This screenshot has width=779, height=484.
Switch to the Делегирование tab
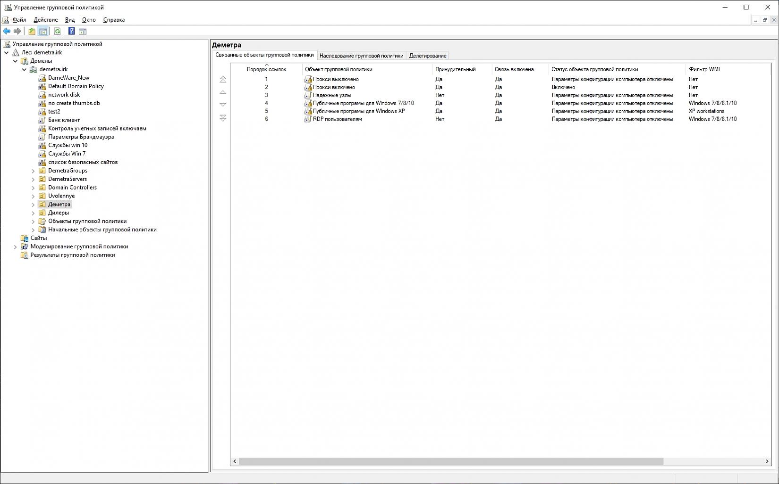[428, 56]
